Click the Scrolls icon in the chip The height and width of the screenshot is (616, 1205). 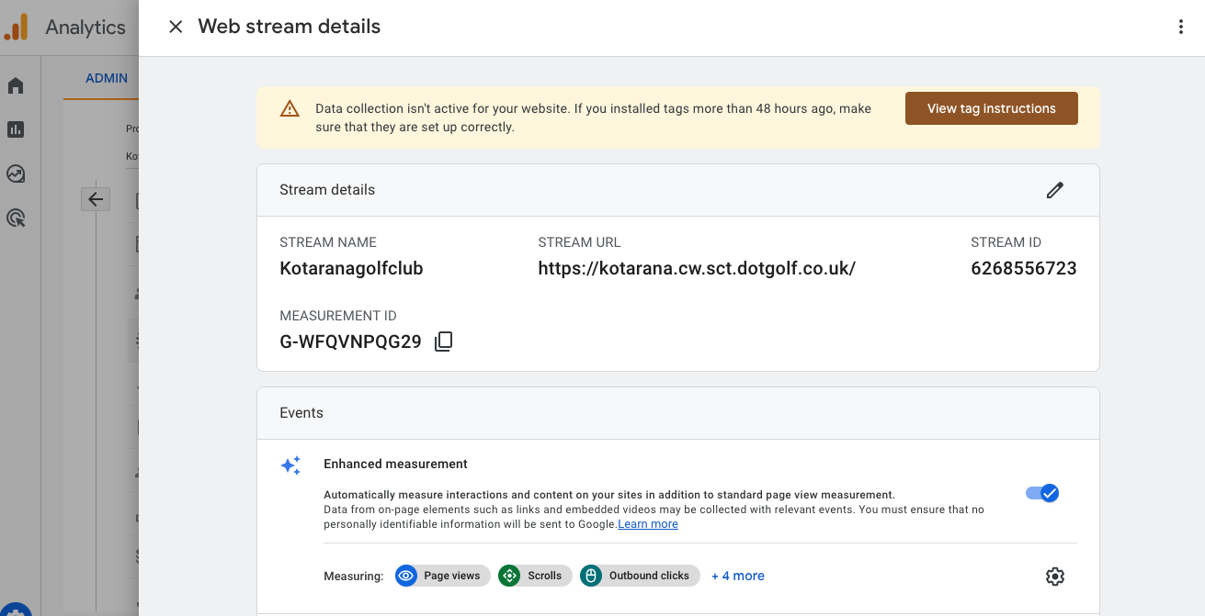509,576
